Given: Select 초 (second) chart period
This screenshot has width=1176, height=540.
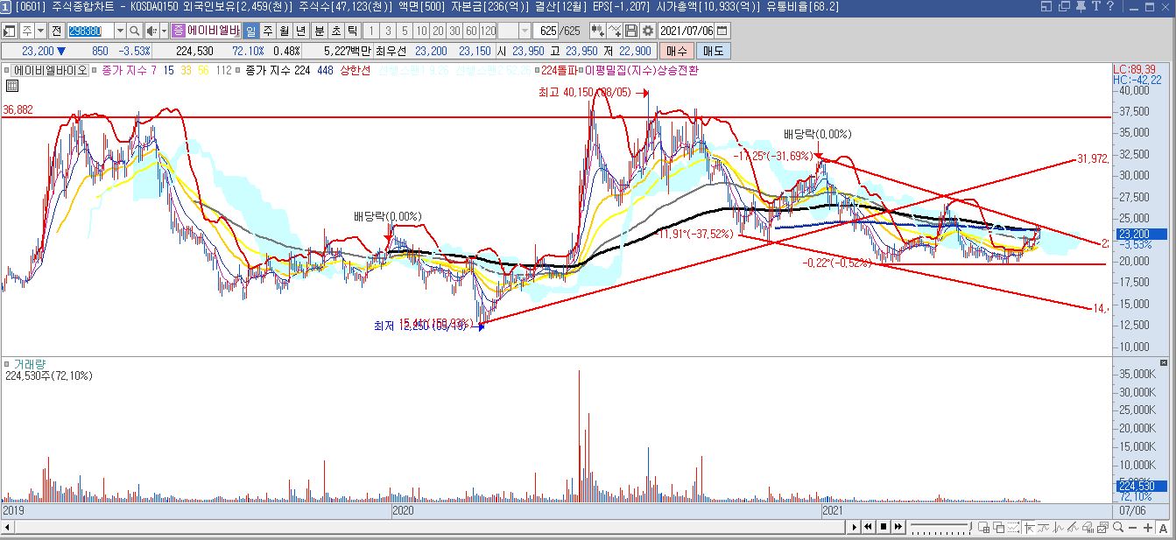Looking at the screenshot, I should [335, 31].
